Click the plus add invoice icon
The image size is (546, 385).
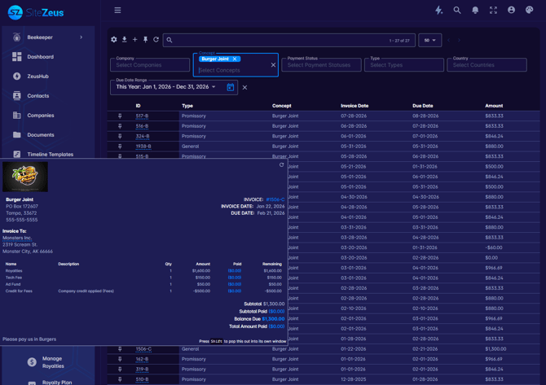(134, 40)
